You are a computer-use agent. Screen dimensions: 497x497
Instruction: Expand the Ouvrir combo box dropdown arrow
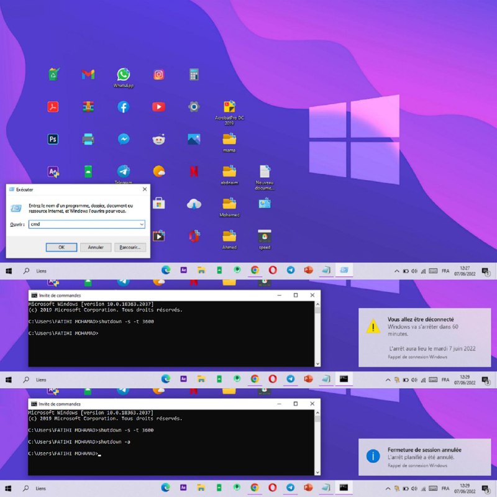point(142,224)
